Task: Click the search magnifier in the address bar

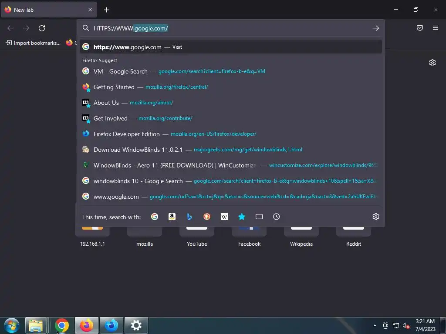Action: 86,28
